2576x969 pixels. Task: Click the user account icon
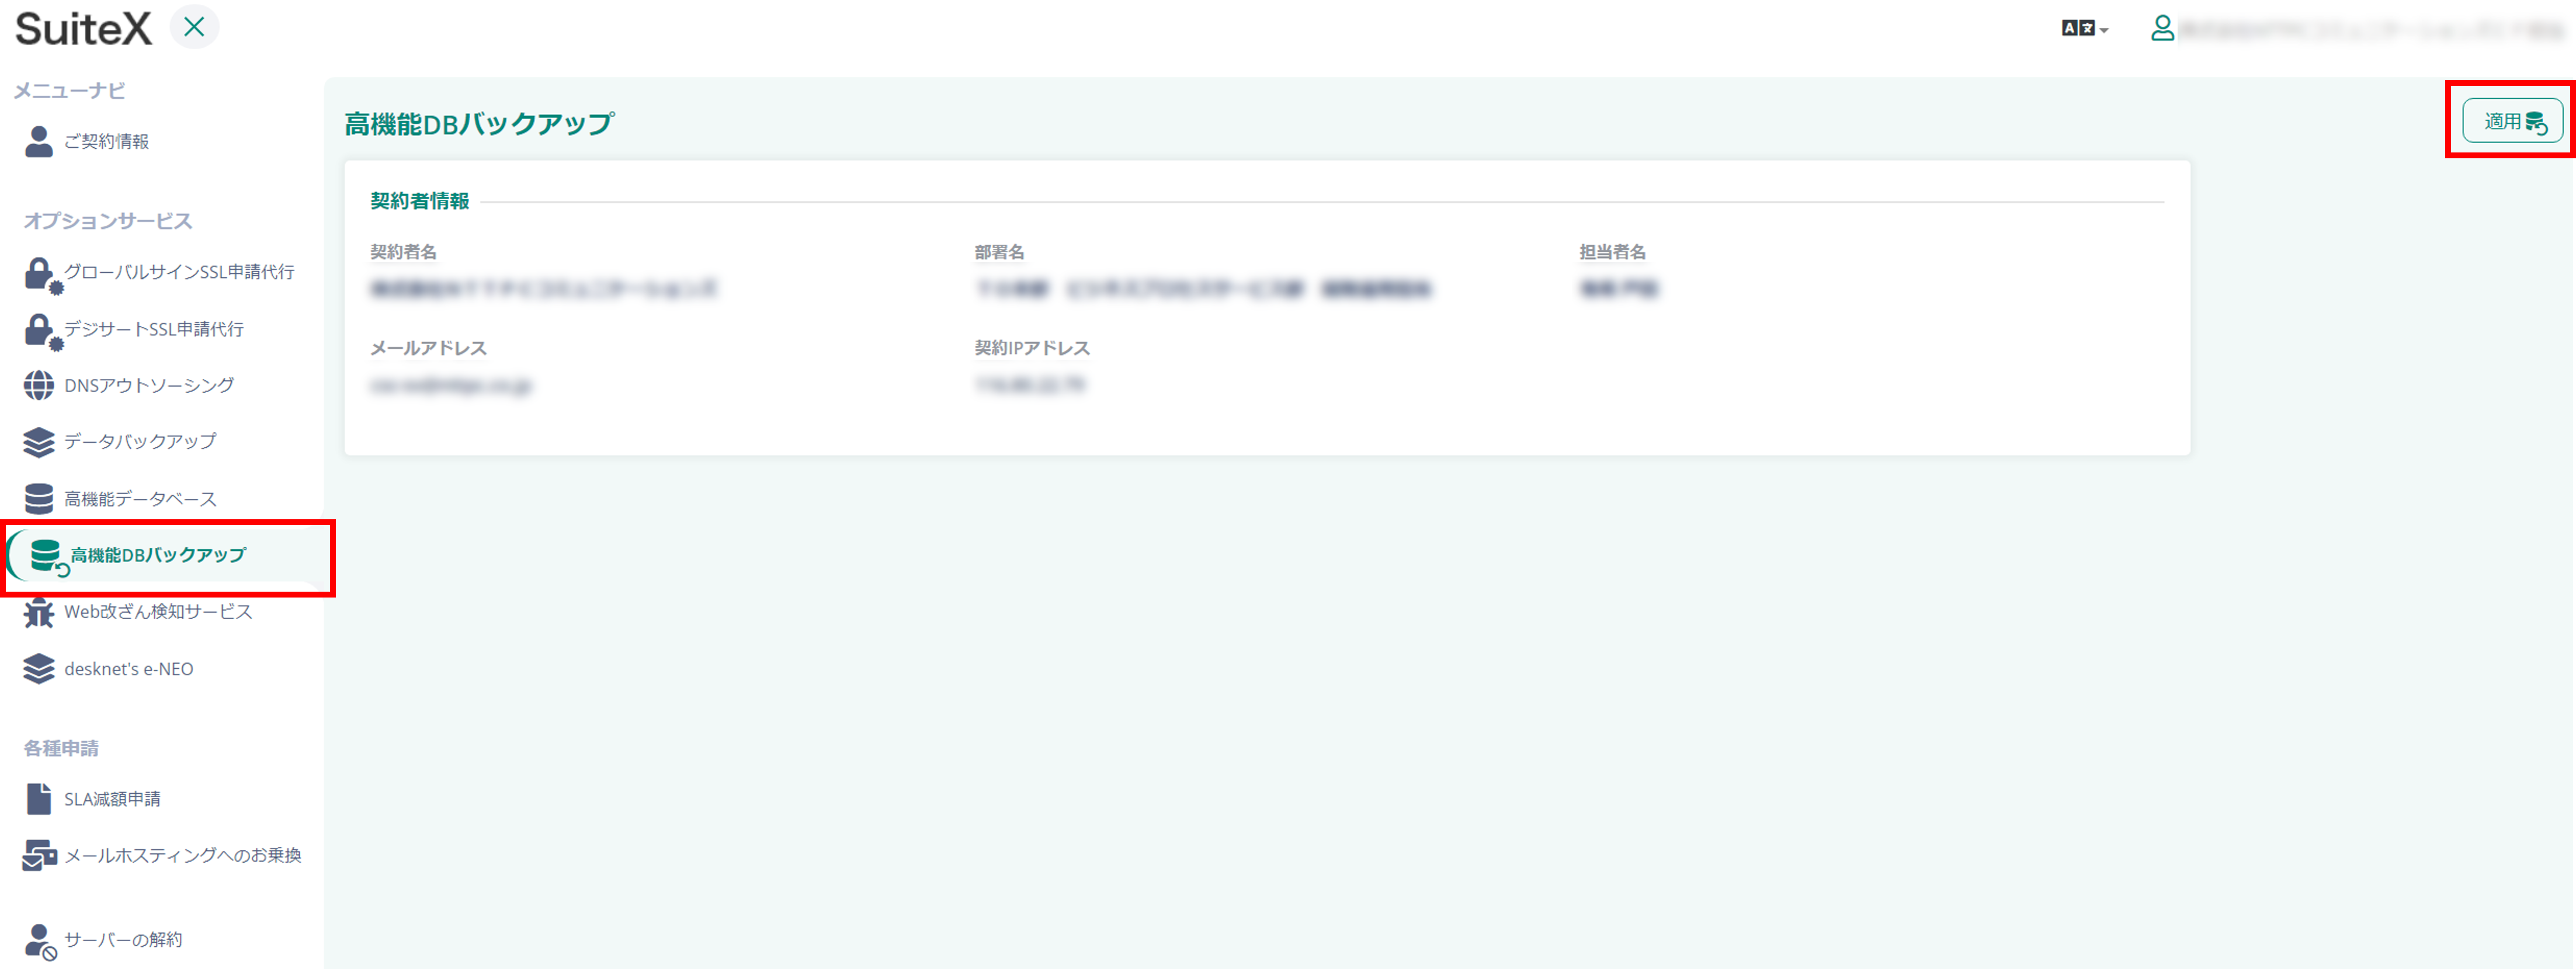click(x=2162, y=28)
